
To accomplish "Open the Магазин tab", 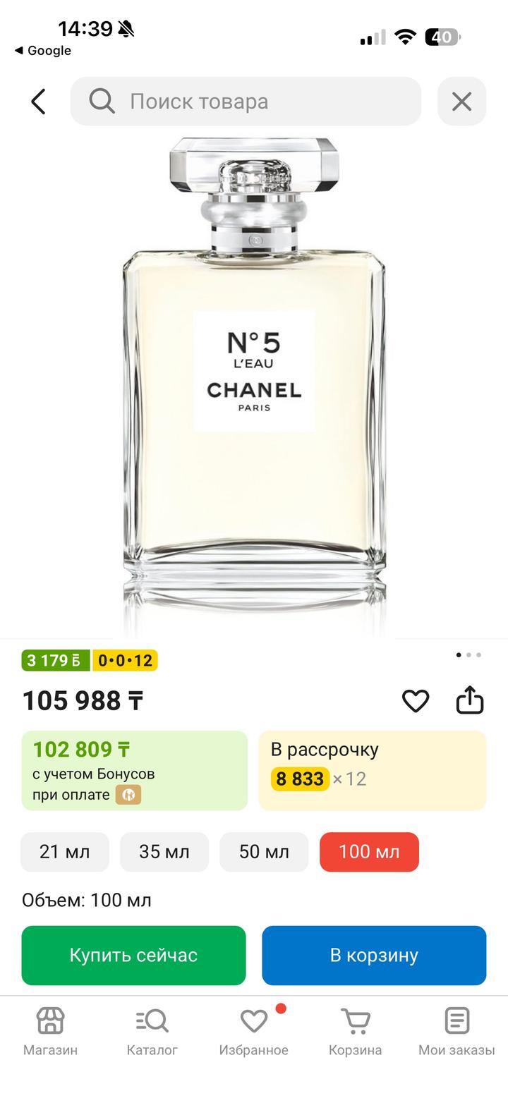I will (50, 1030).
